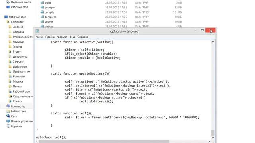Click the vertical scrollbar down arrow
255x143 pixels.
coord(213,138)
